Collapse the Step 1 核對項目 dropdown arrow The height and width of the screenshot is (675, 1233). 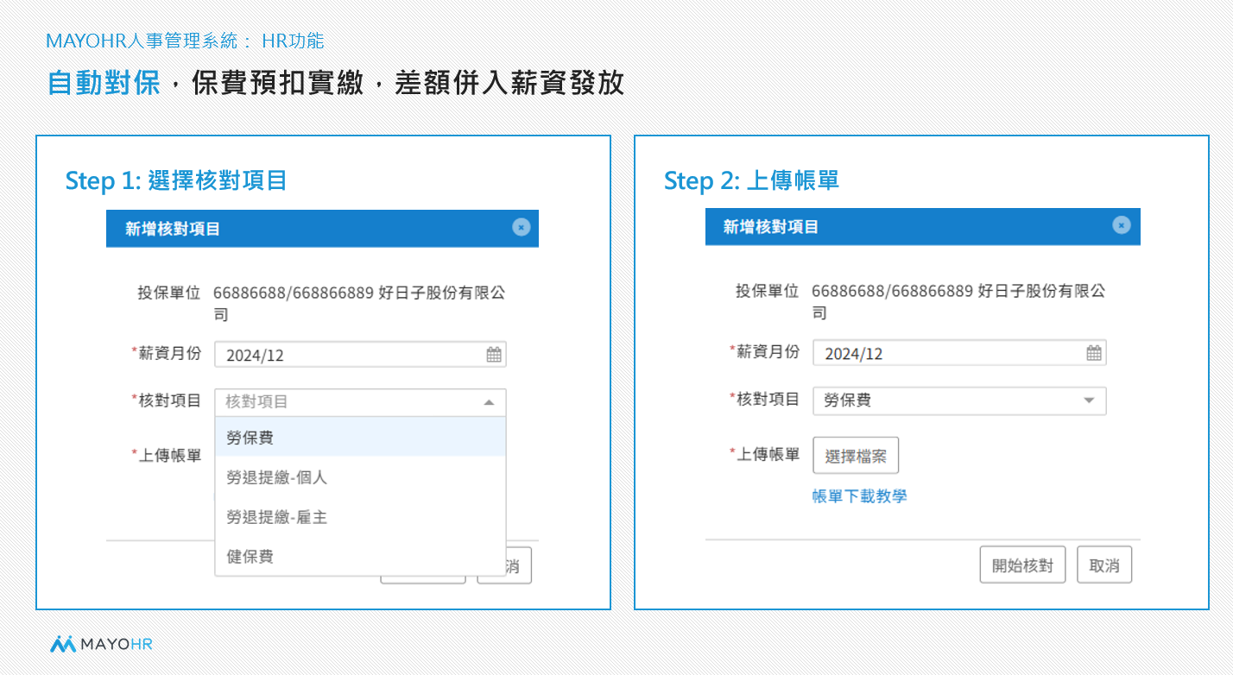pyautogui.click(x=489, y=402)
